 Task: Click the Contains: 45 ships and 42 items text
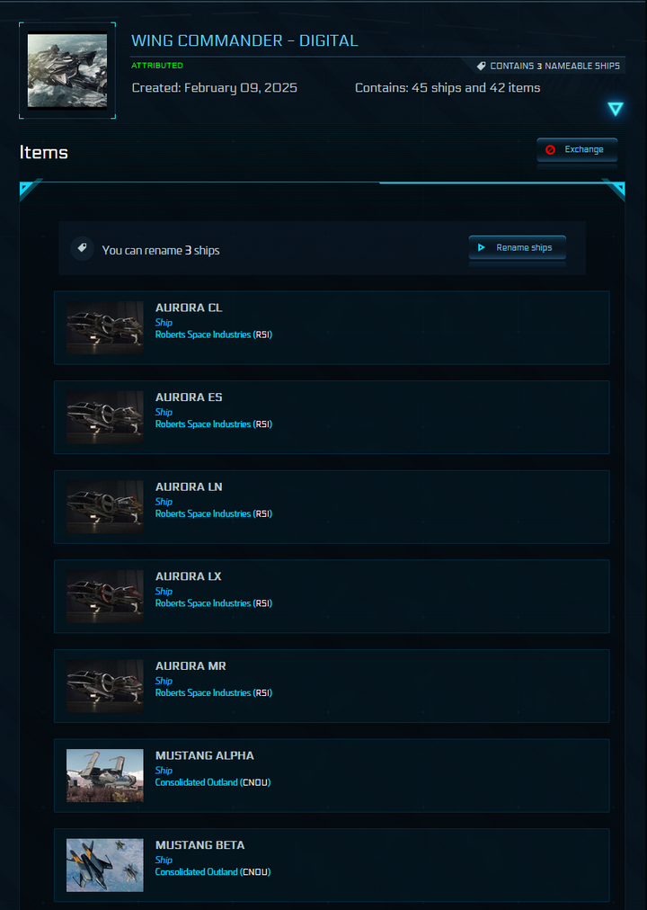[448, 87]
